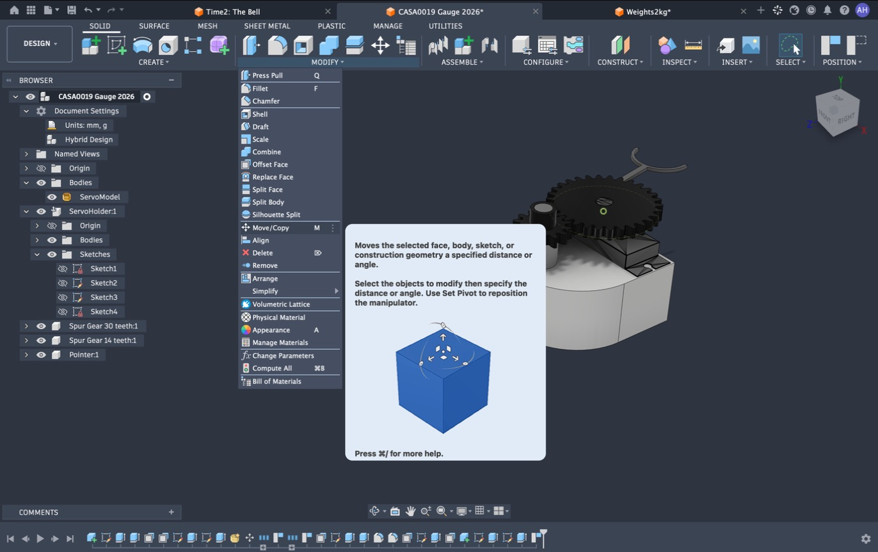Collapse the Sketches folder

[x=37, y=254]
